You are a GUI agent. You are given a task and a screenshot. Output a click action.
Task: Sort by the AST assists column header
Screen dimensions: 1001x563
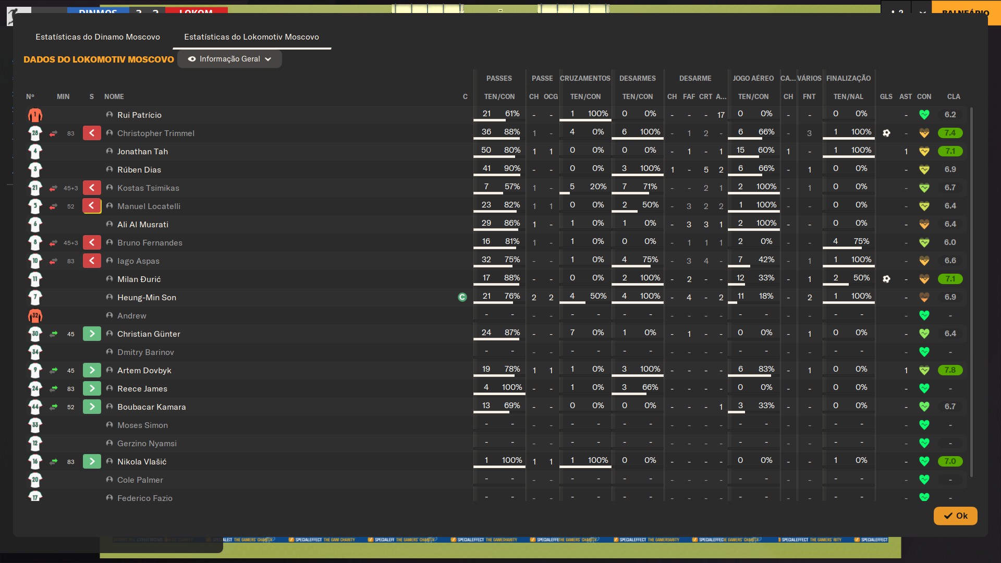pyautogui.click(x=906, y=96)
